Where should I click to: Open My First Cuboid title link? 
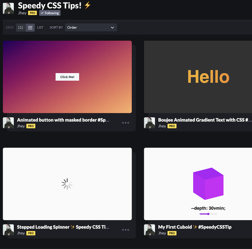click(195, 227)
